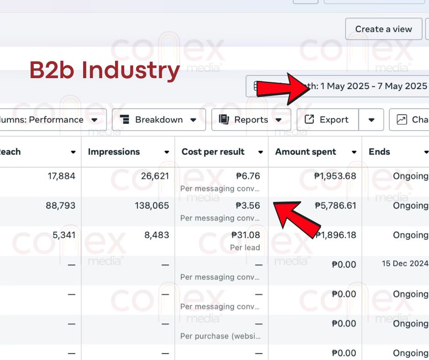The height and width of the screenshot is (360, 429).
Task: Click the amount spent ₱1,953.68
Action: (335, 176)
